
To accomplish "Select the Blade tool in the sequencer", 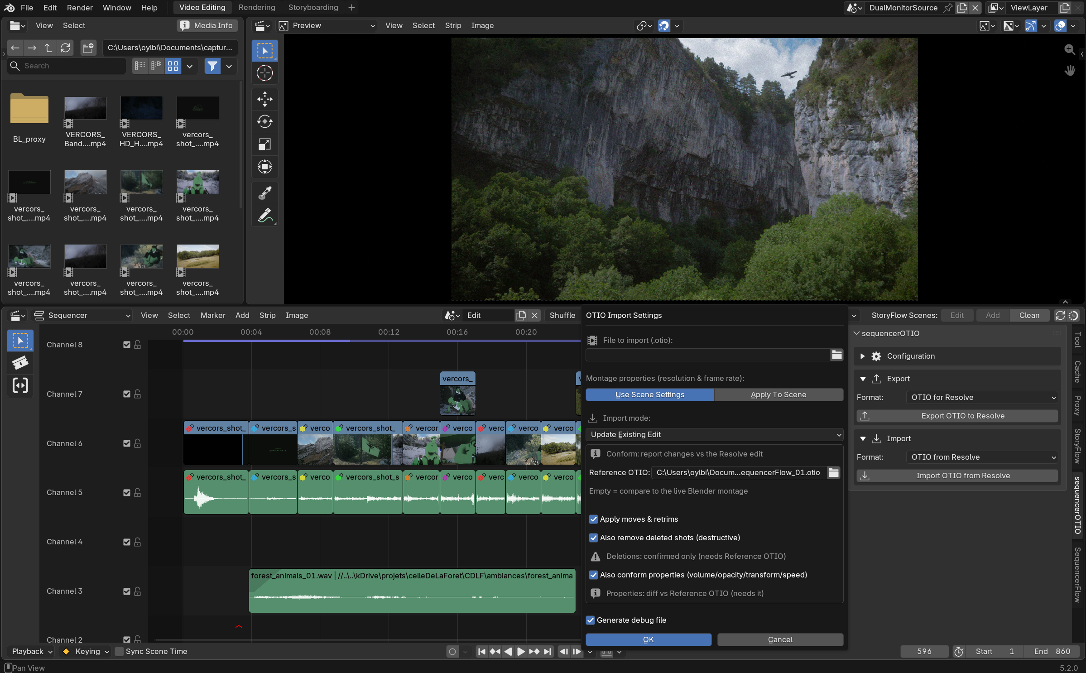I will (20, 363).
